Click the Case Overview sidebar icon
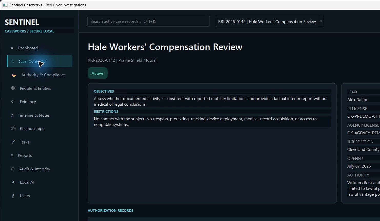 point(13,61)
